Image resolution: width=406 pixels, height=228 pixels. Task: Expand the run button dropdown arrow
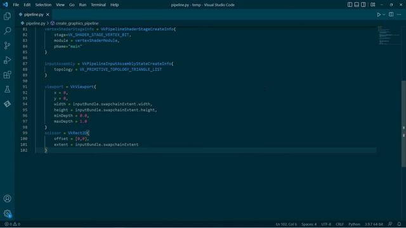[x=384, y=15]
